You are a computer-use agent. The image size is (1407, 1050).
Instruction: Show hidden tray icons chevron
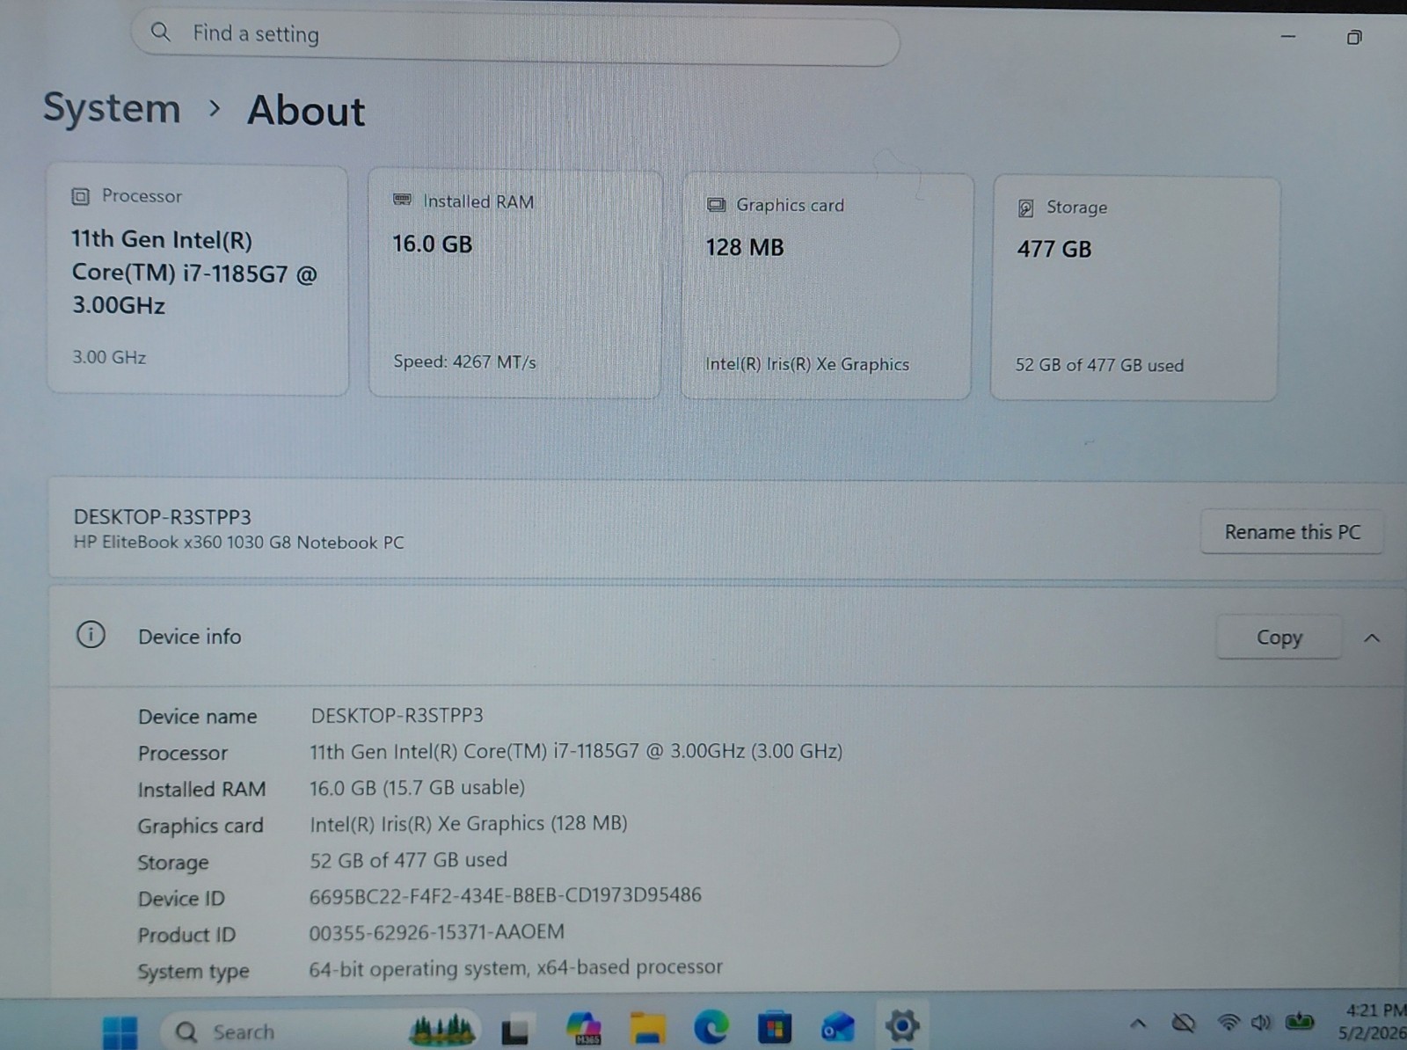coord(1137,1023)
